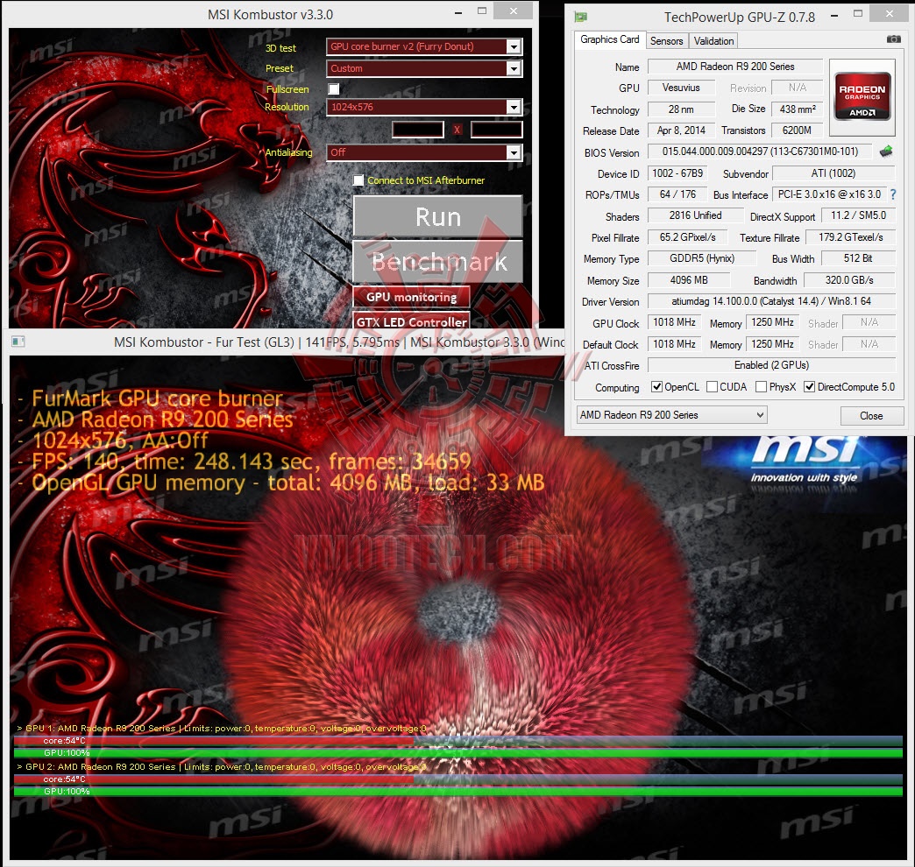Click the Driver Version value field

[771, 301]
